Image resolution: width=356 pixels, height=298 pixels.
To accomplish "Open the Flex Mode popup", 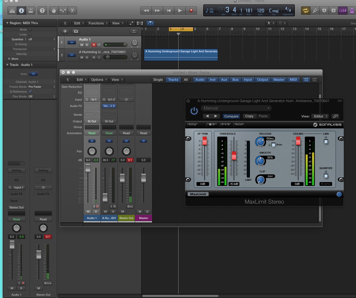I will 42,96.
